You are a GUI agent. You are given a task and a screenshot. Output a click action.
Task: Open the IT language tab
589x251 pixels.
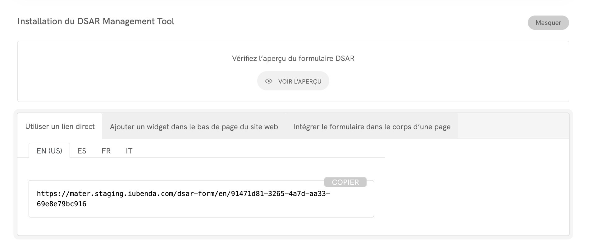point(129,151)
